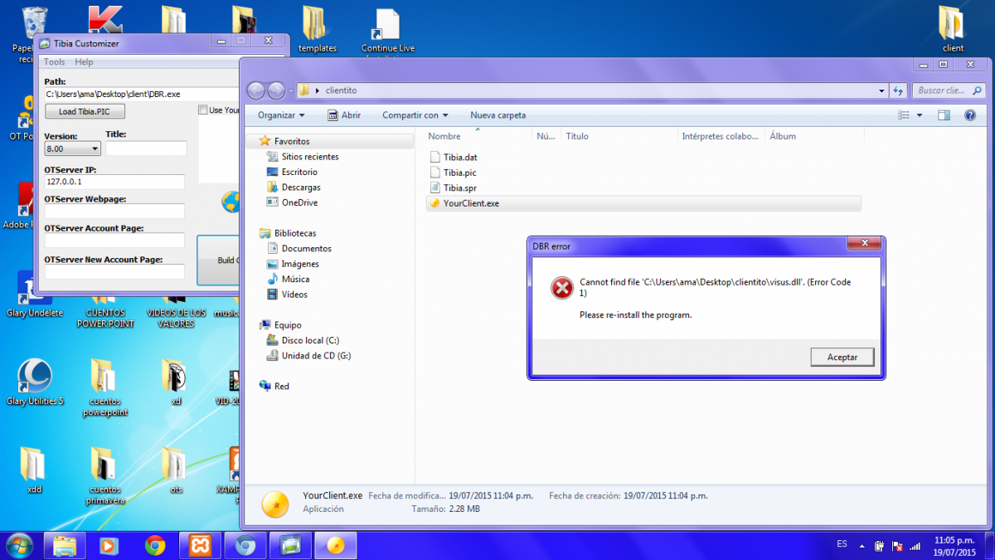This screenshot has height=560, width=995.
Task: Change the view using the view icon
Action: (903, 115)
